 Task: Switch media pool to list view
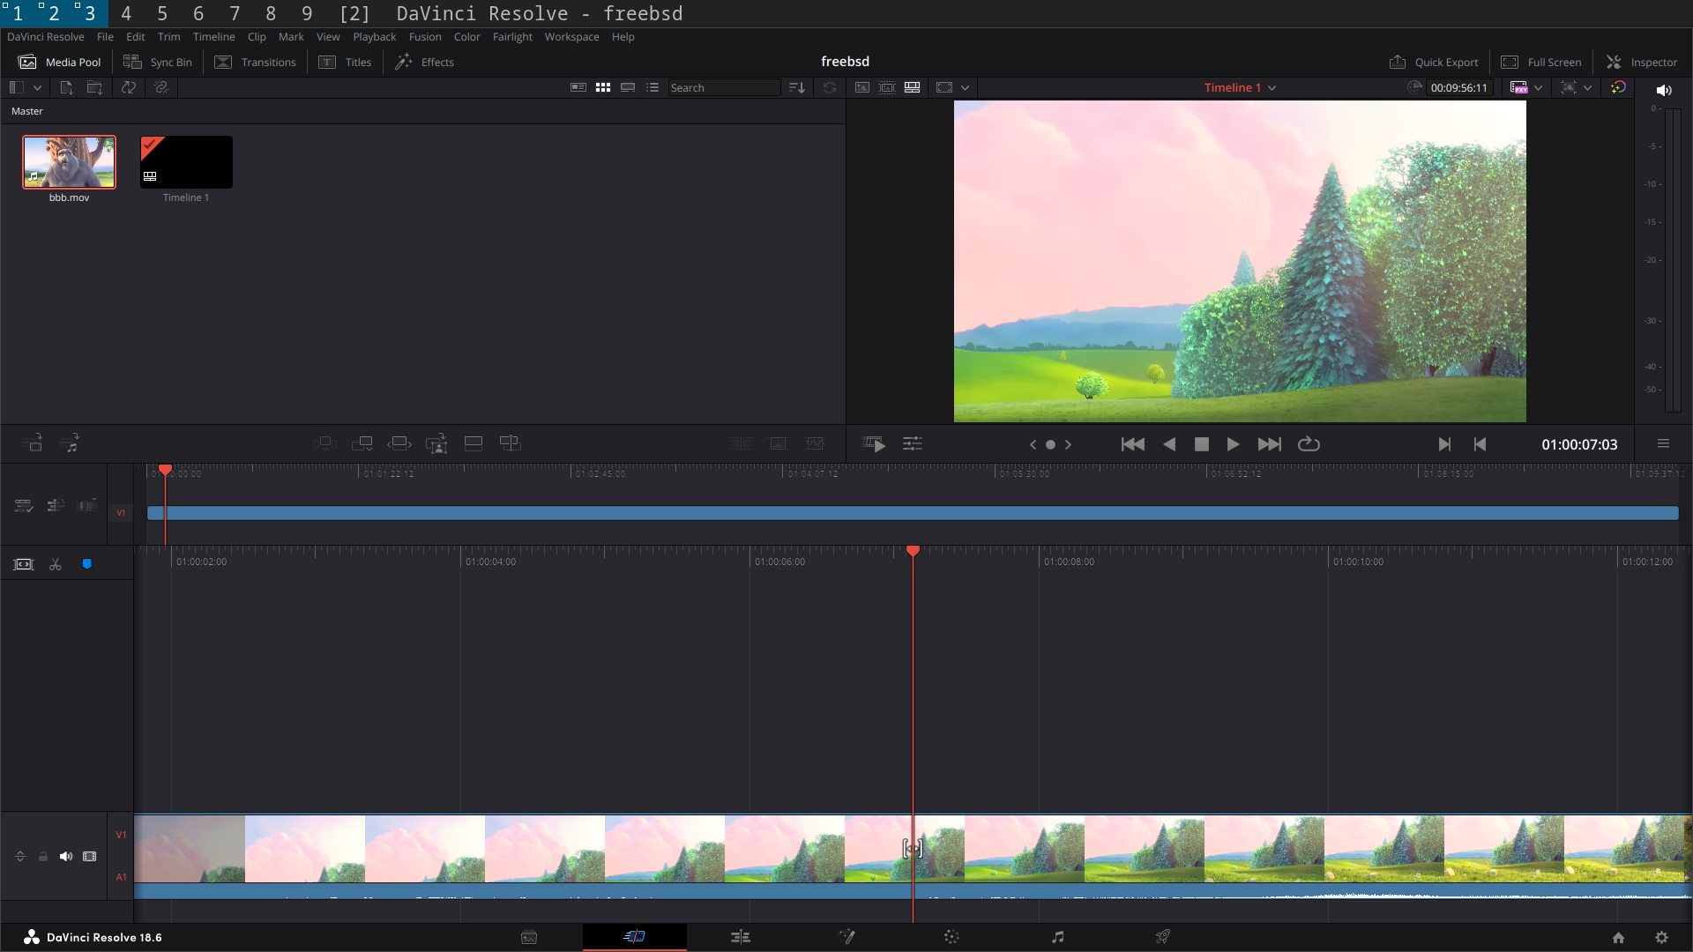coord(653,87)
